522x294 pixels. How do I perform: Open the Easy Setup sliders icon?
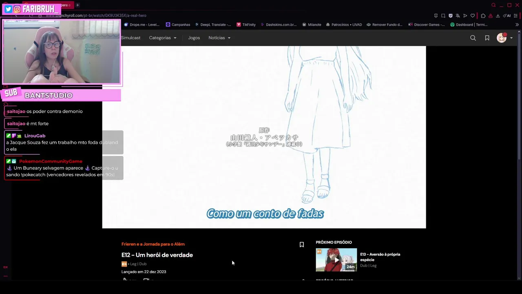pos(516,16)
